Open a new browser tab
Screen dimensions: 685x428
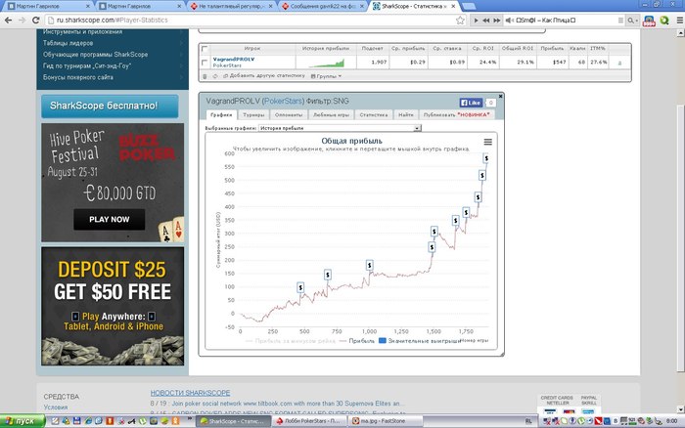coord(469,6)
